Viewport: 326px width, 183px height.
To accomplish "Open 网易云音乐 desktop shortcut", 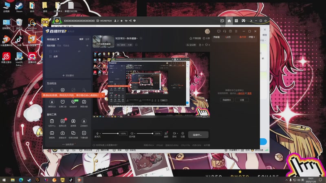I will point(7,58).
